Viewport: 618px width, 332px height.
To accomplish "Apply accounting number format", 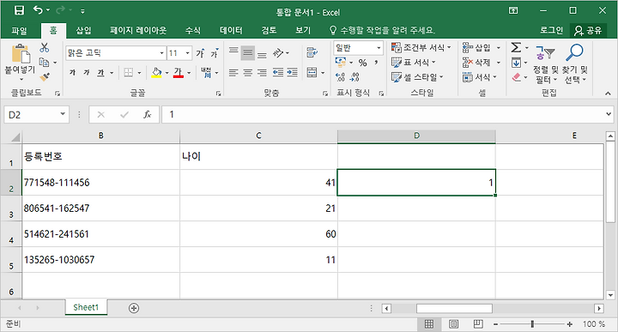I will click(340, 63).
